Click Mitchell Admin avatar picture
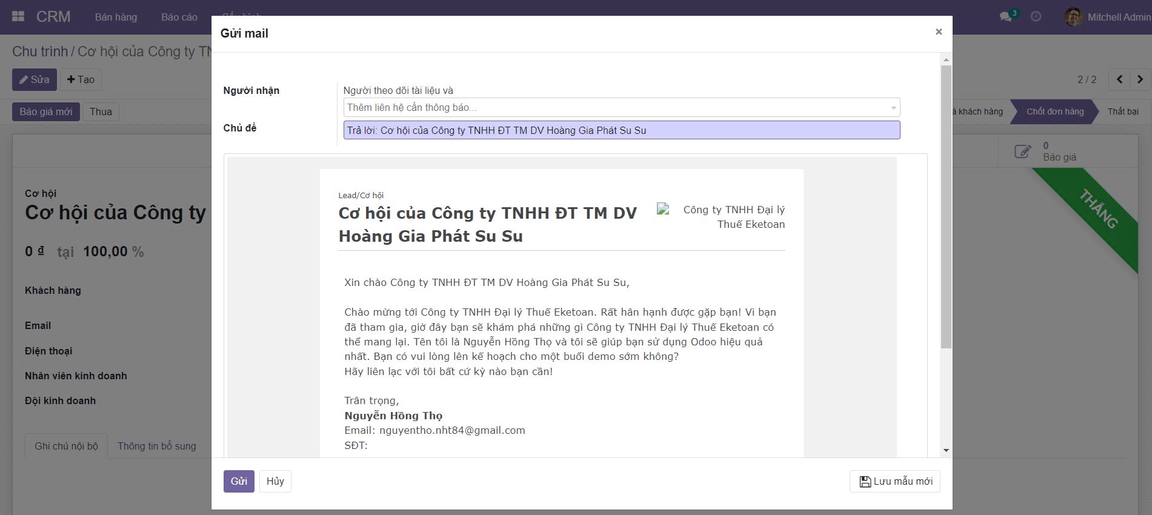This screenshot has height=515, width=1152. pyautogui.click(x=1073, y=17)
